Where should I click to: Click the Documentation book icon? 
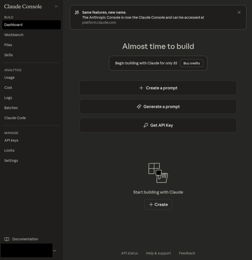[x=7, y=239]
